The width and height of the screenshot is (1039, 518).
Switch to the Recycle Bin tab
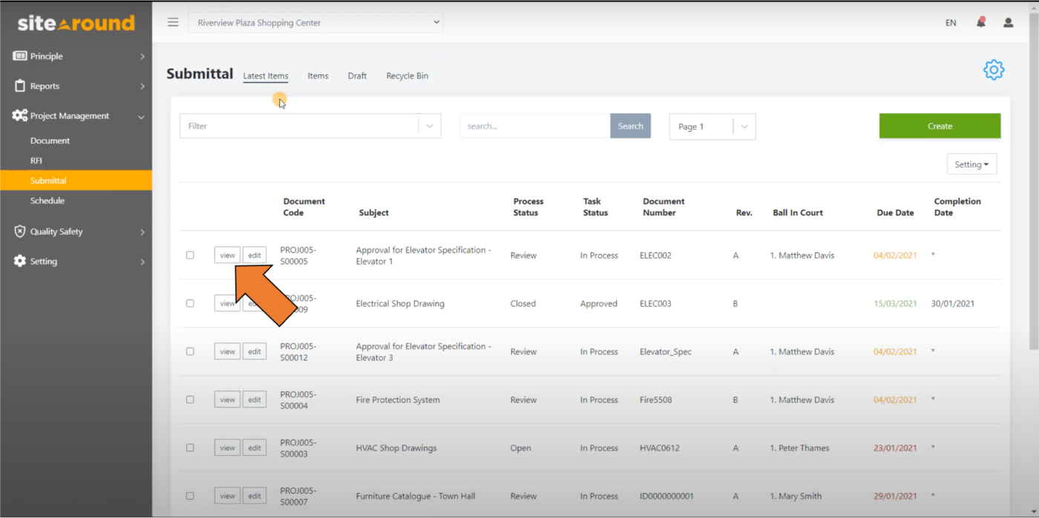tap(407, 76)
